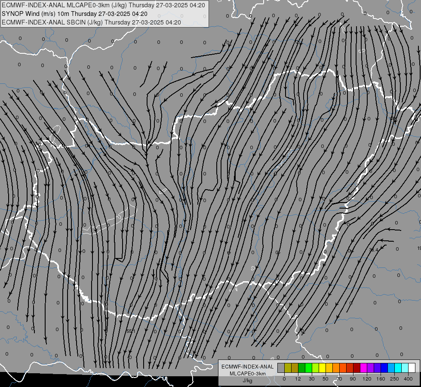This screenshot has width=421, height=387.
Task: Select the cyan legend swatch
Action: [x=398, y=368]
